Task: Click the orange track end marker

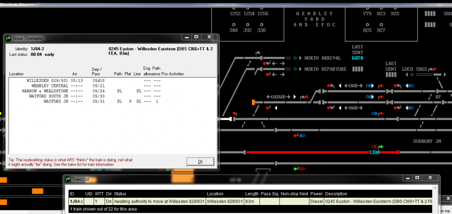Action: (x=253, y=102)
